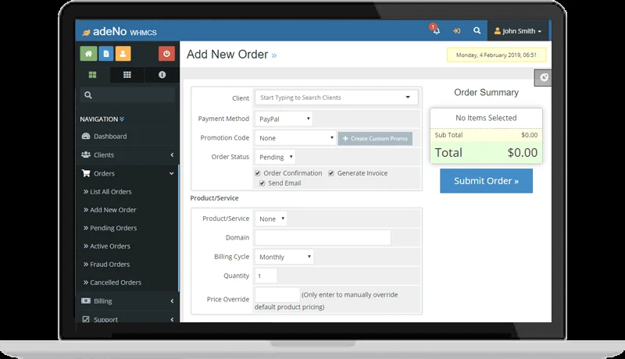
Task: Click the No Items Selected text
Action: [486, 118]
